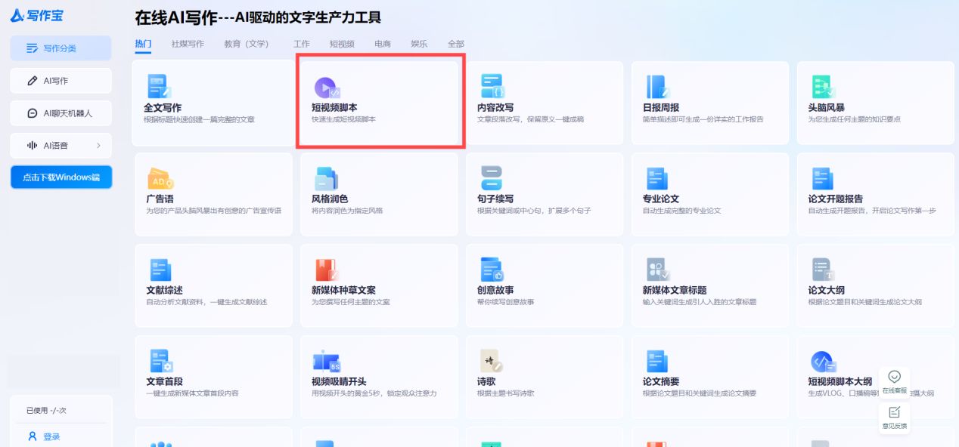The width and height of the screenshot is (959, 447).
Task: Click the 论文大纲 card title
Action: pyautogui.click(x=827, y=291)
